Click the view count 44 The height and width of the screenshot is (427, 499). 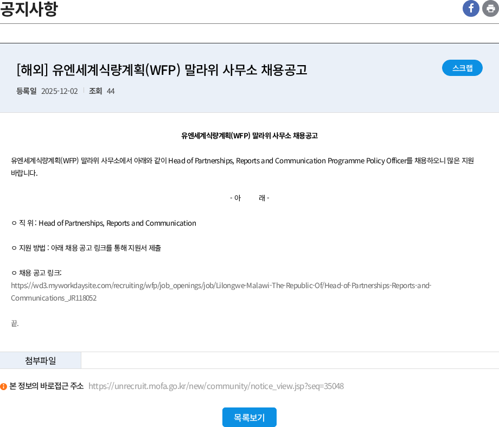(111, 91)
